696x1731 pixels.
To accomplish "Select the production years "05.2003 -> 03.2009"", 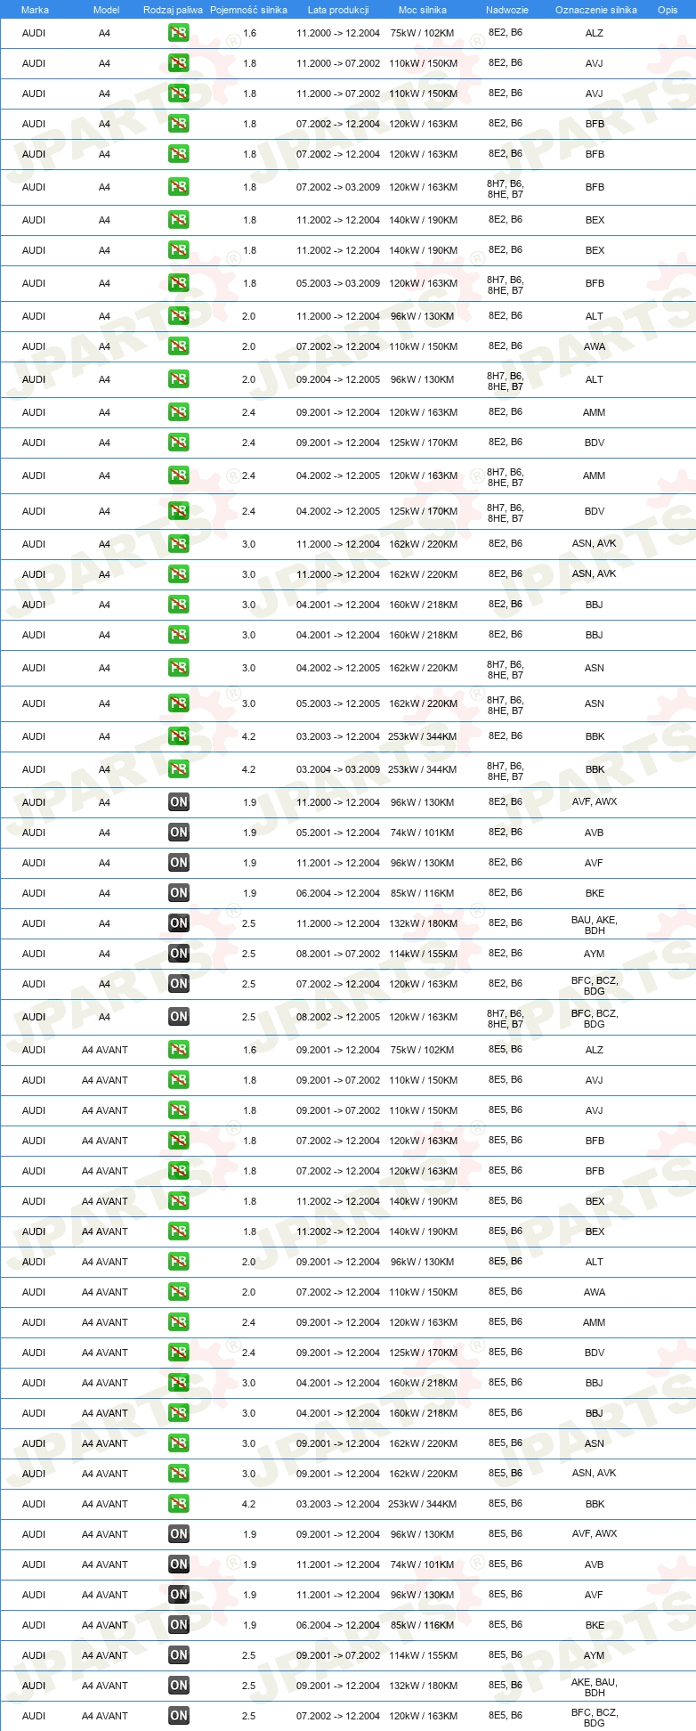I will pyautogui.click(x=338, y=283).
